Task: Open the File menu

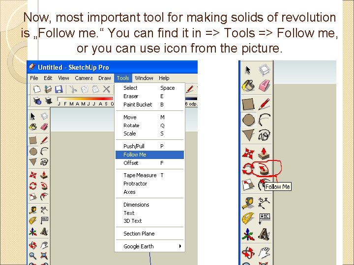Action: [34, 78]
